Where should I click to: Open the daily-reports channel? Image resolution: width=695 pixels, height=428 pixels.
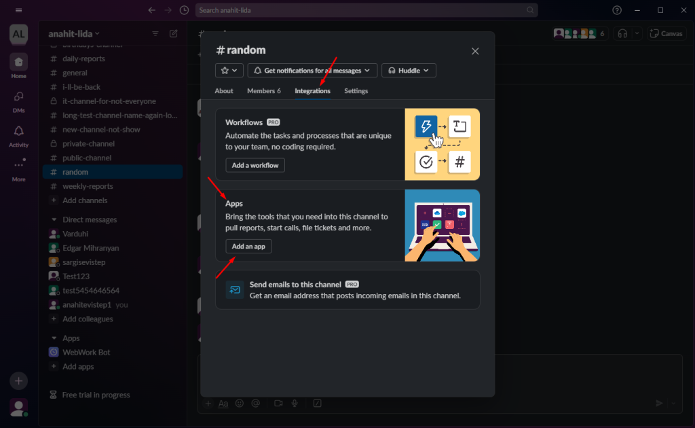[x=113, y=58]
